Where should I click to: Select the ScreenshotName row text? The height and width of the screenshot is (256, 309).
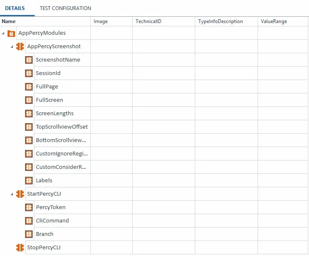(x=58, y=60)
